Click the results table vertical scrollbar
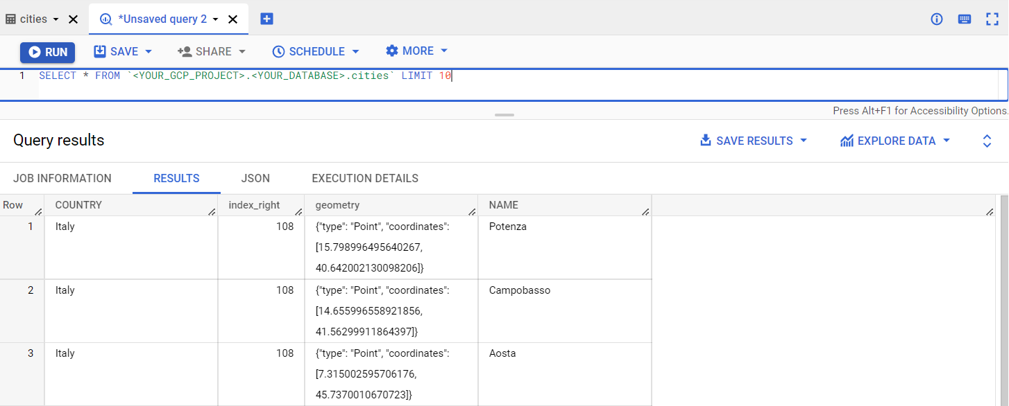 pyautogui.click(x=1003, y=300)
